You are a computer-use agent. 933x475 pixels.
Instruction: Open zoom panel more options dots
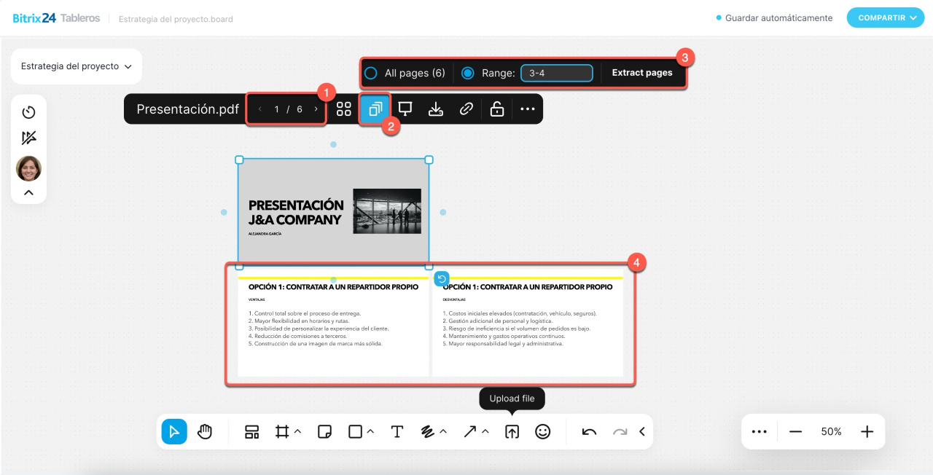point(759,432)
